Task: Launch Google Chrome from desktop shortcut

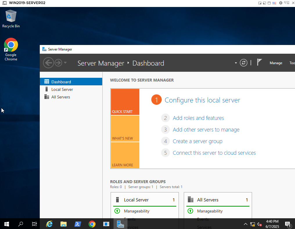Action: coord(11,49)
